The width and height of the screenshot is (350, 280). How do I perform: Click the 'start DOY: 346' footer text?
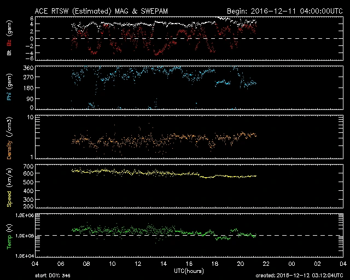pos(52,276)
